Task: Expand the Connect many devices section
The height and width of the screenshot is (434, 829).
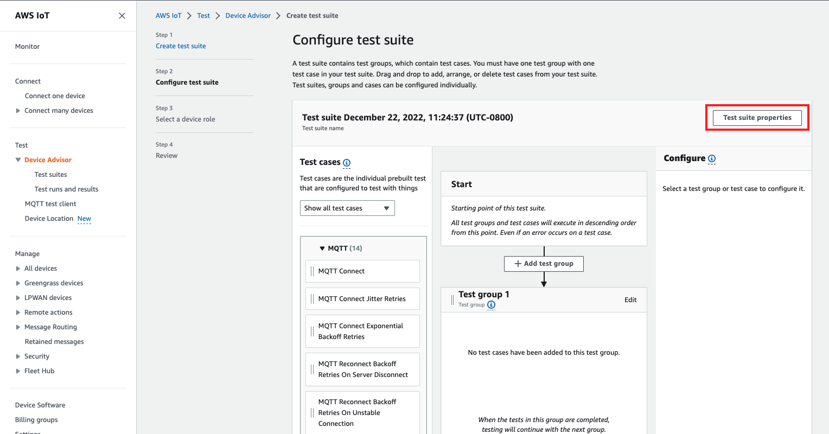Action: pos(17,110)
